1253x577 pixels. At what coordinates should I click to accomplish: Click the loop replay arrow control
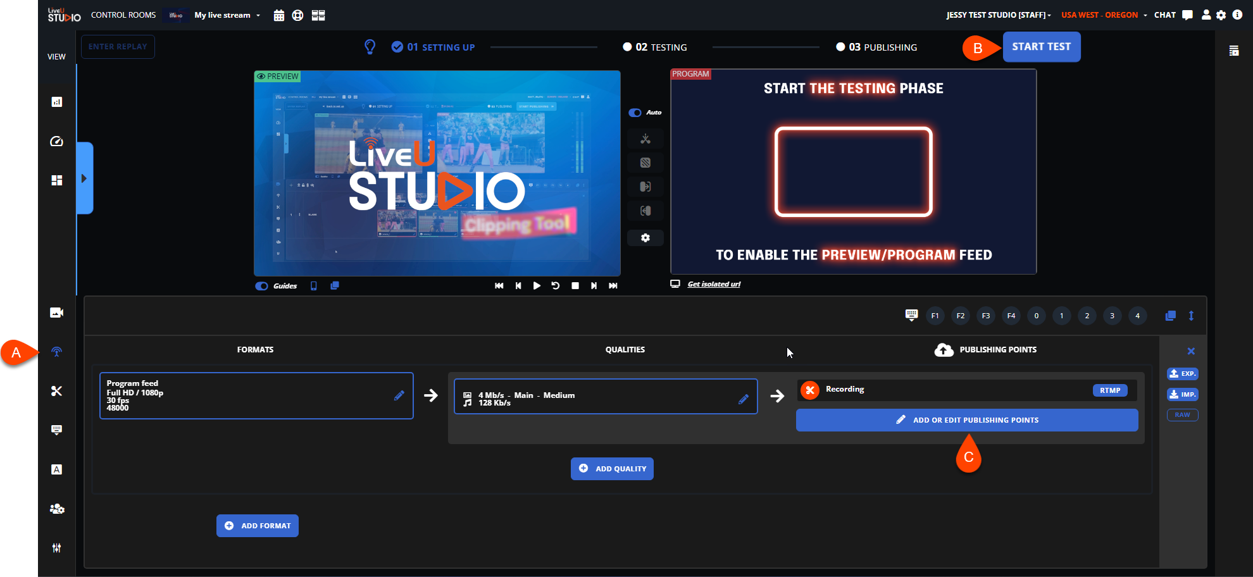click(556, 286)
